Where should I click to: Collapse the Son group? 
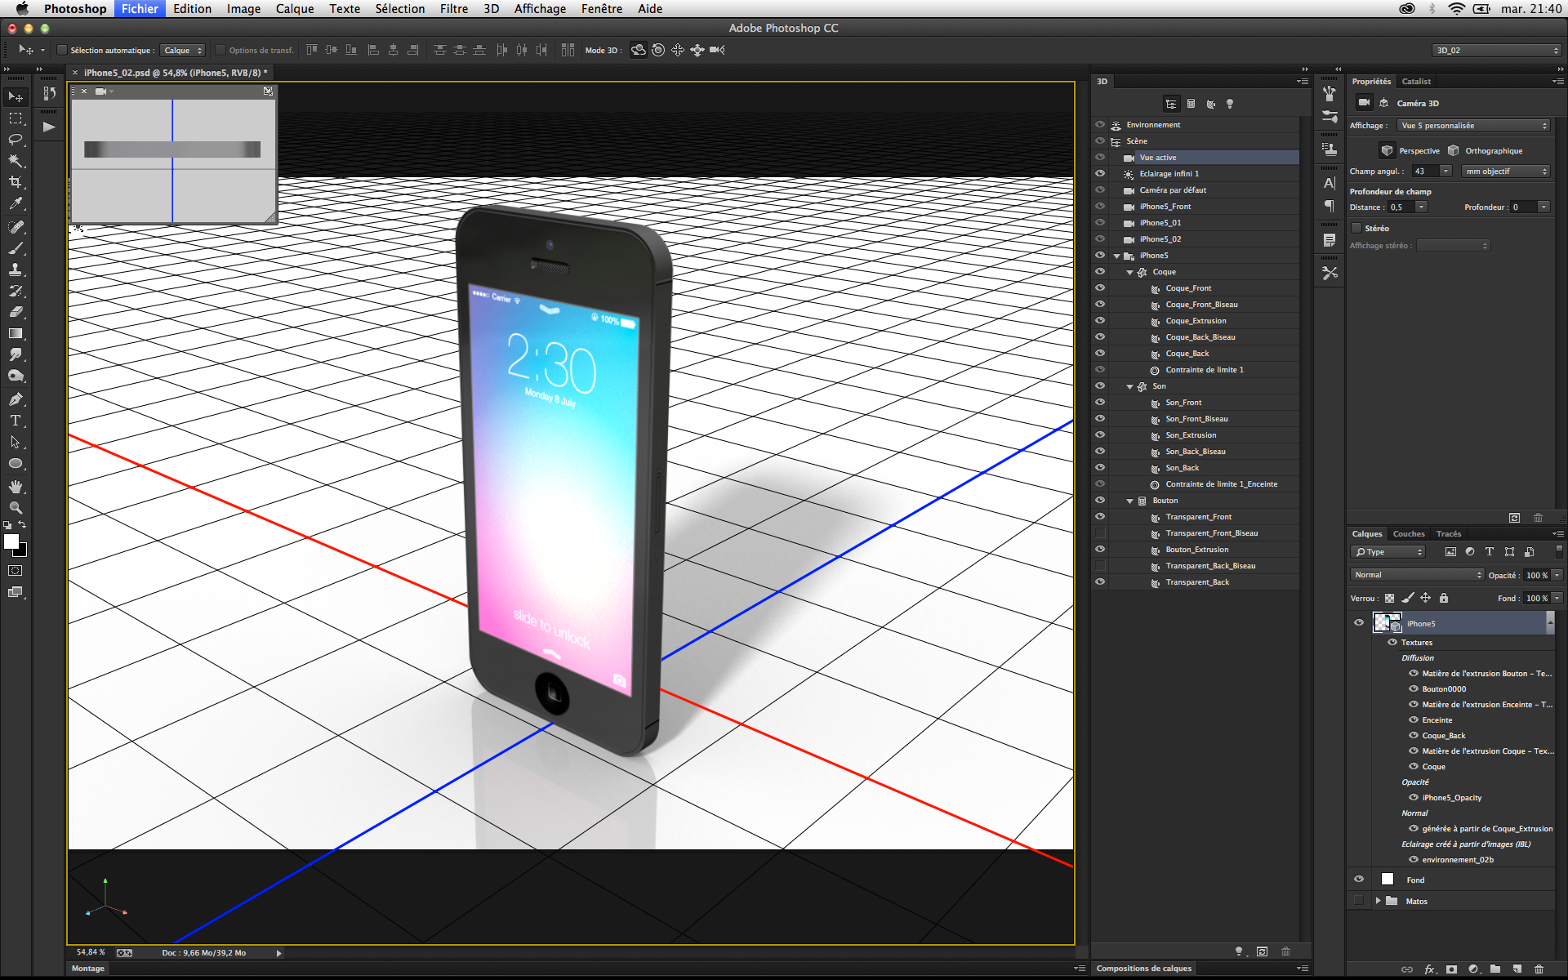[1130, 386]
